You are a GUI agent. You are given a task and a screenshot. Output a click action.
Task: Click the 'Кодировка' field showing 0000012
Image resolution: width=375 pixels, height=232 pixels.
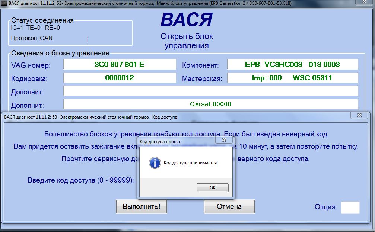point(120,78)
